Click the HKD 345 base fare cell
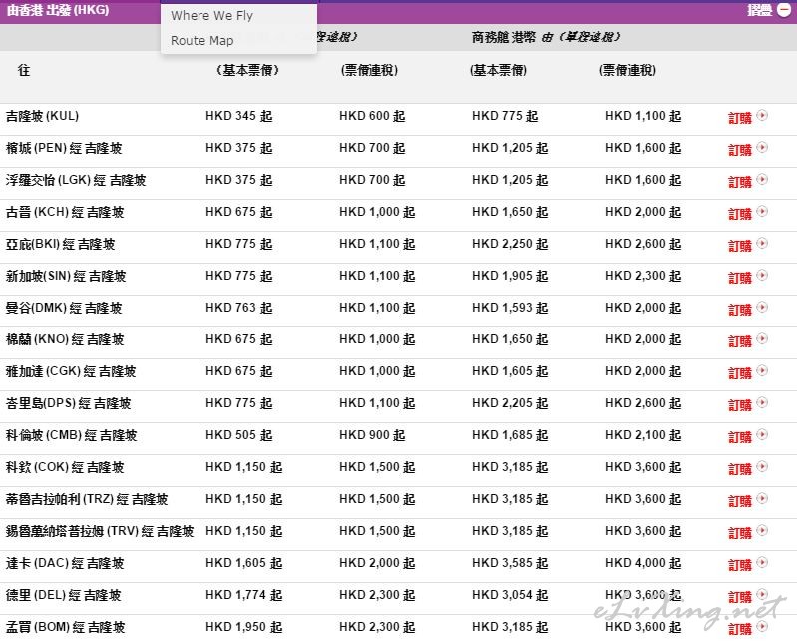797x643 pixels. tap(238, 116)
